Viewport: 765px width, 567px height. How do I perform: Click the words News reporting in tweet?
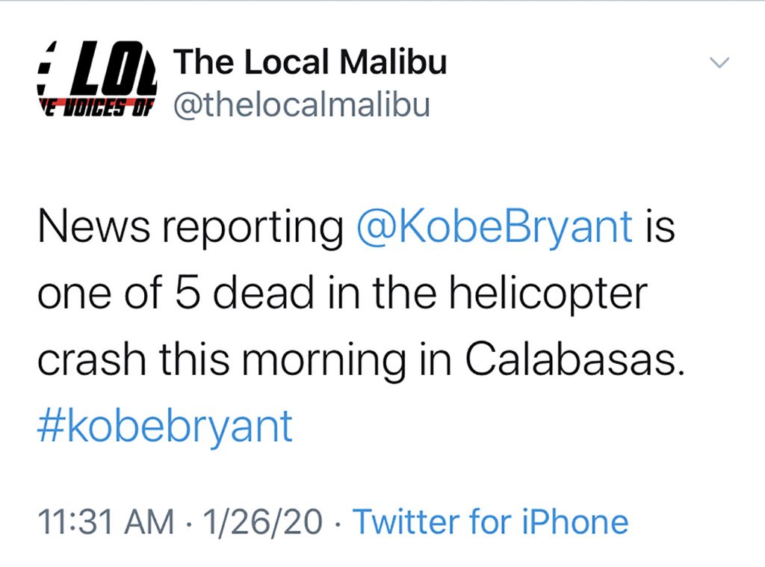coord(191,227)
